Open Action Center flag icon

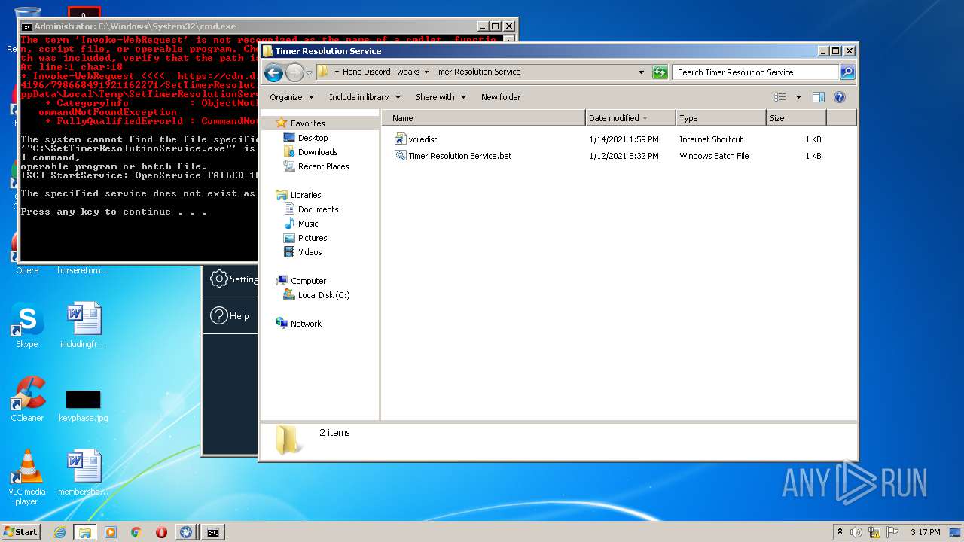pyautogui.click(x=892, y=532)
